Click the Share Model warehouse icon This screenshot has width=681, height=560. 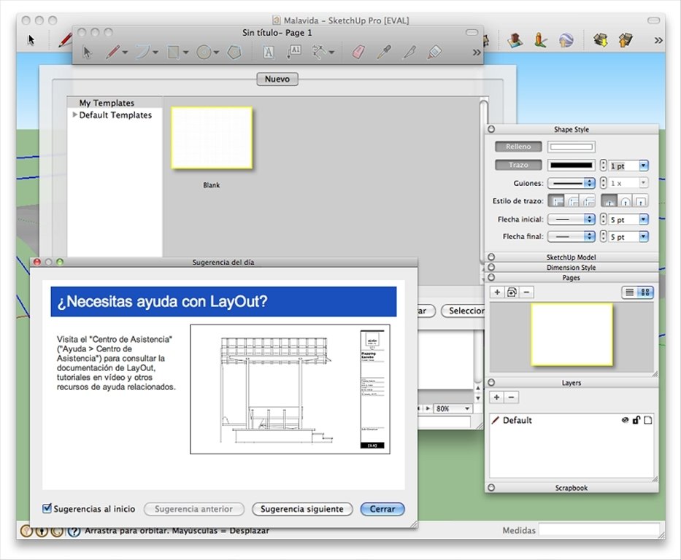pos(626,40)
